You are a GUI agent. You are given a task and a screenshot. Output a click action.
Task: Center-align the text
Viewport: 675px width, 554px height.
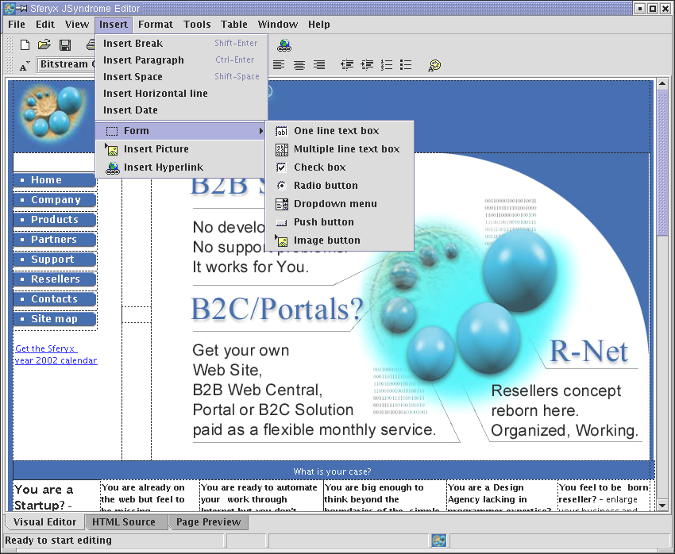(299, 65)
